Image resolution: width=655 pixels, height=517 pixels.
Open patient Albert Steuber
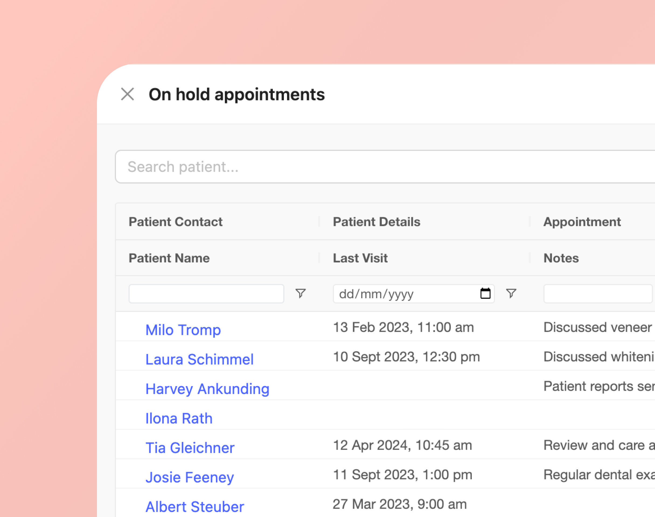pos(195,507)
